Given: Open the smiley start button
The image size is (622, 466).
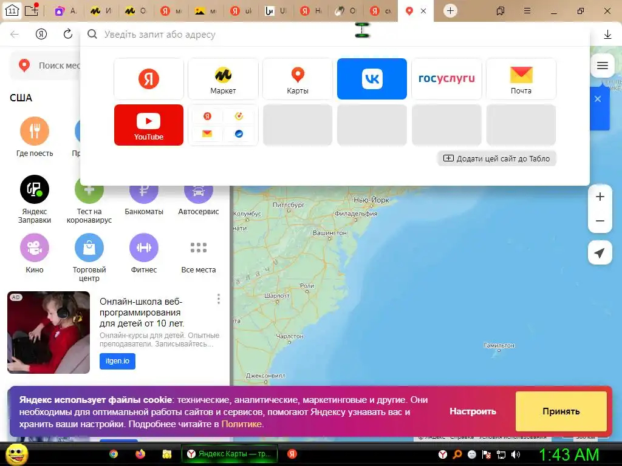Looking at the screenshot, I should (x=17, y=454).
